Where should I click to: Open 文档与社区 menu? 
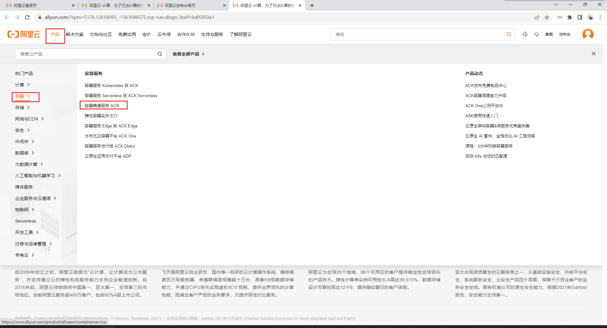coord(101,34)
